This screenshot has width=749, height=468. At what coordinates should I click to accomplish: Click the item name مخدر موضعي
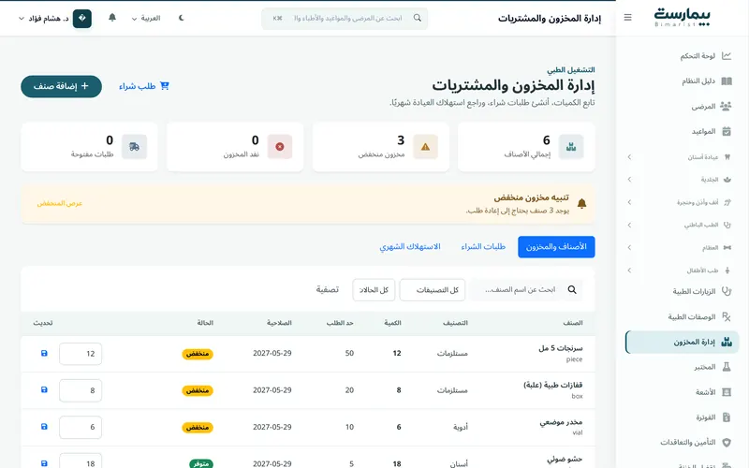561,422
